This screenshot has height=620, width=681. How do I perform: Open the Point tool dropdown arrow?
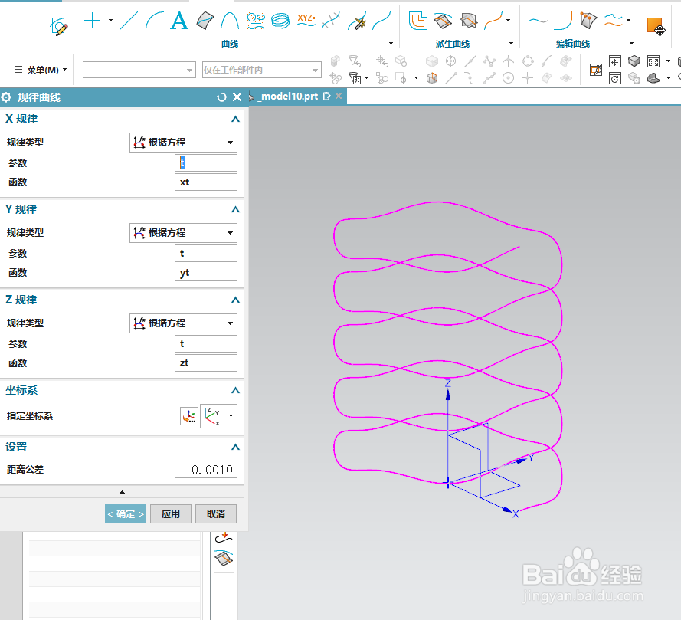[110, 21]
